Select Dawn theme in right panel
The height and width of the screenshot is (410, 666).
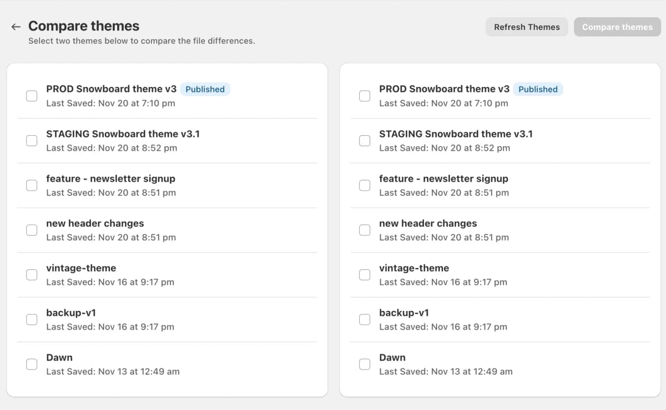pyautogui.click(x=365, y=364)
